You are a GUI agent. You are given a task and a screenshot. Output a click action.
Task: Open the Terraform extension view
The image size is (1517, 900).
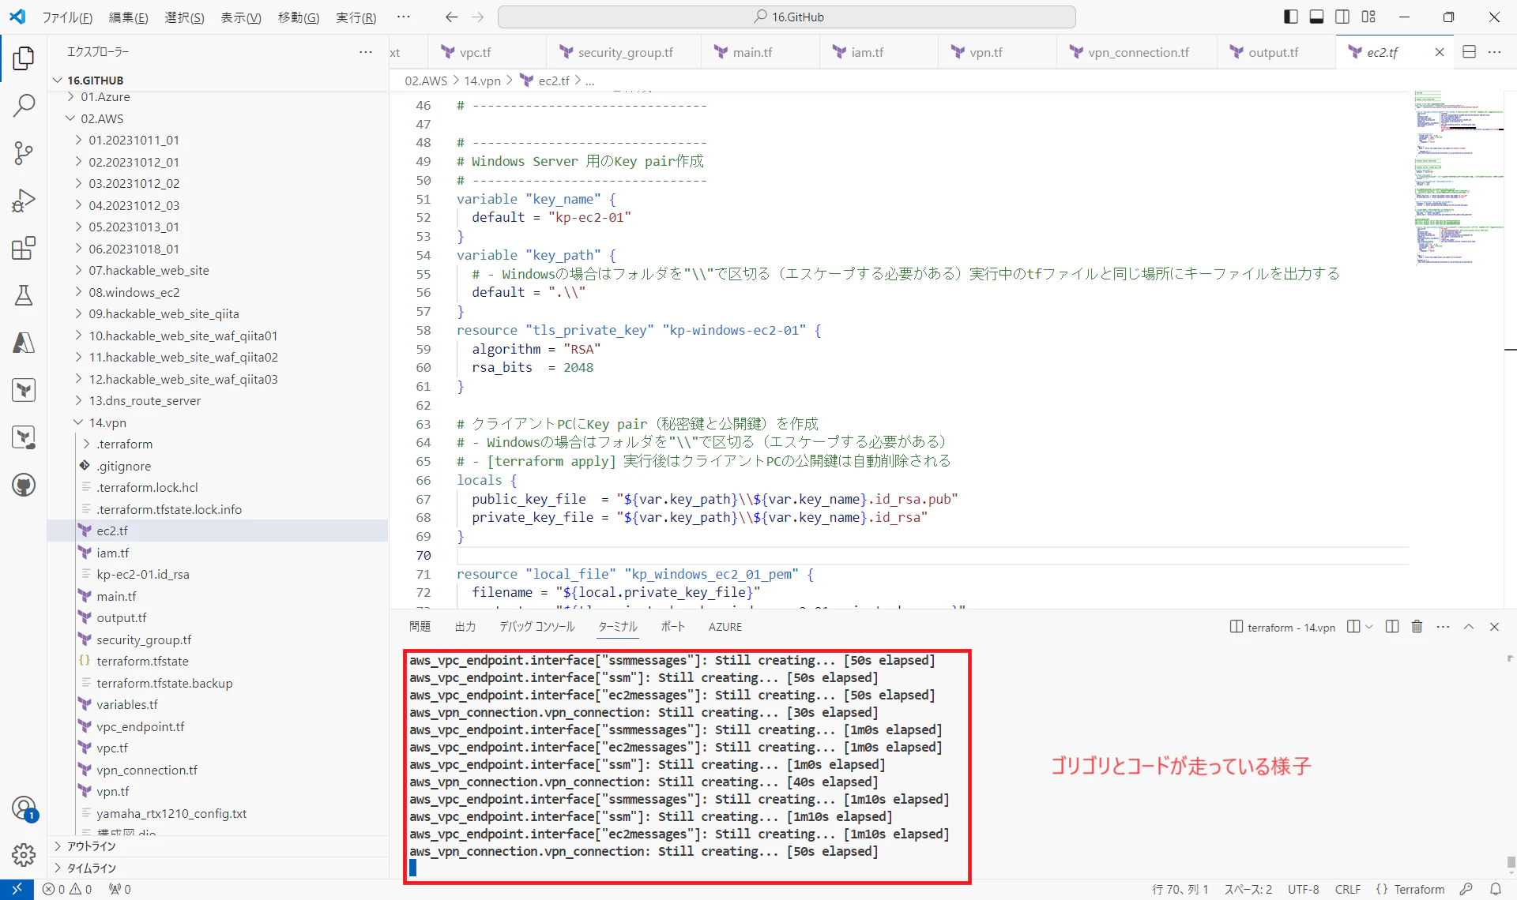click(24, 390)
